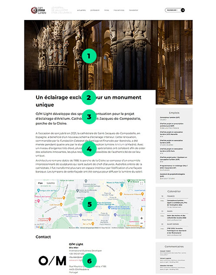Click the Calendrier sidebar heading
Image resolution: width=216 pixels, height=275 pixels.
(x=174, y=191)
